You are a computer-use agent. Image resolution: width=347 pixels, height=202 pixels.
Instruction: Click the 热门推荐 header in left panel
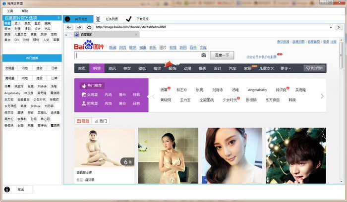pyautogui.click(x=32, y=58)
